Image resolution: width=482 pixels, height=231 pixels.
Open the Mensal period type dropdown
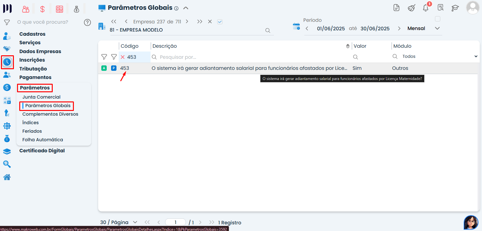click(x=424, y=28)
